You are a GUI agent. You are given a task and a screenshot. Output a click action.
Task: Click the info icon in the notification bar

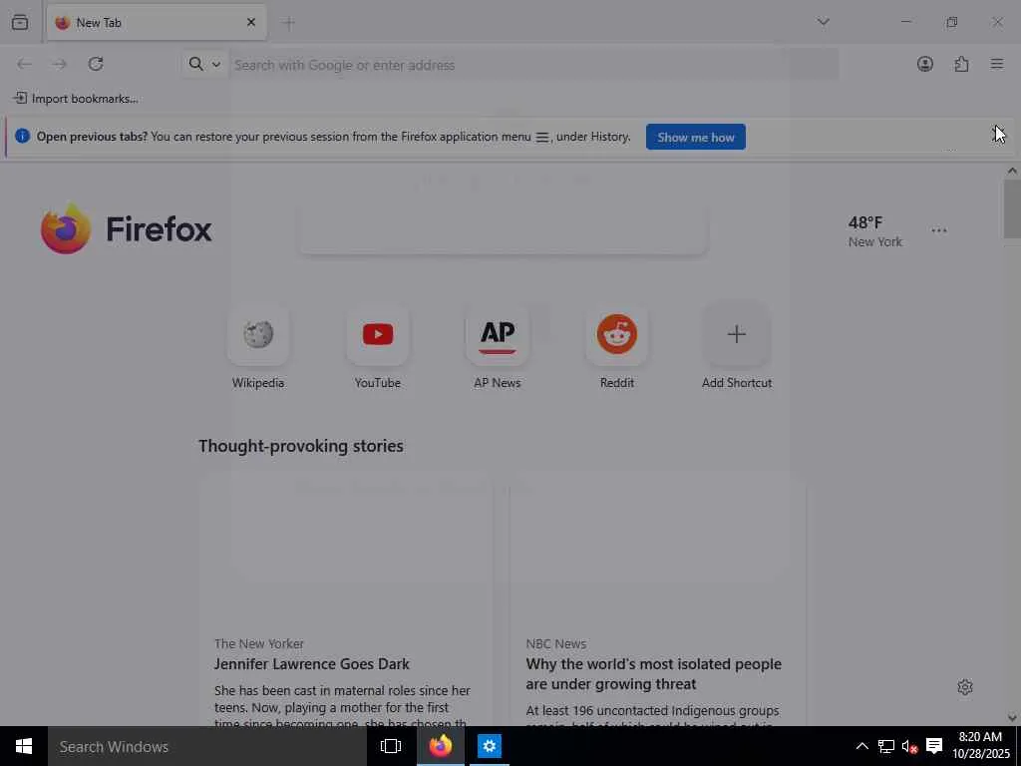pyautogui.click(x=22, y=136)
